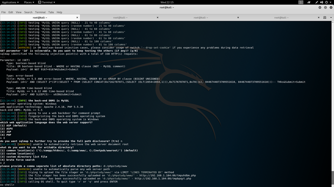Open the Help menu
334x187 pixels.
59,12
